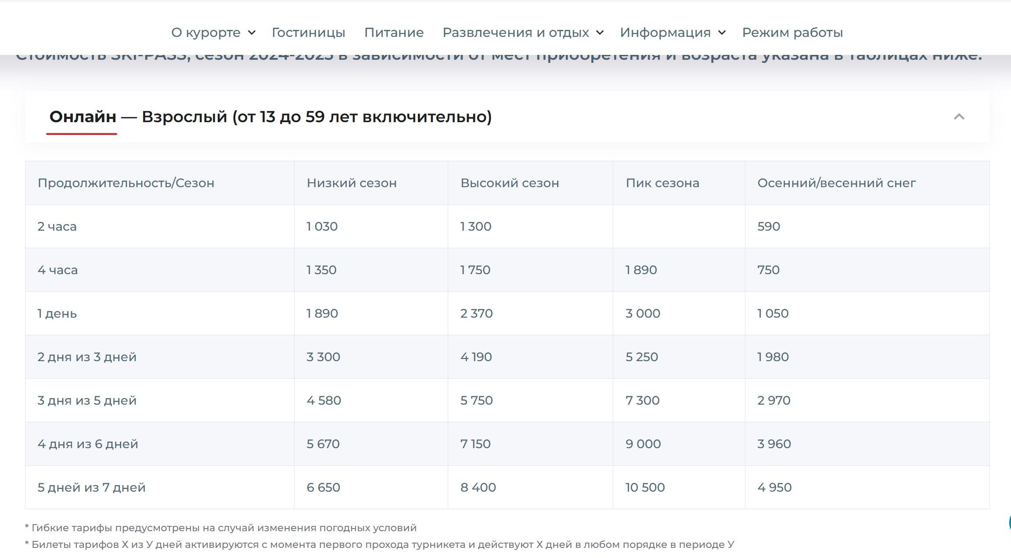Click the 10 500 peak season price
The image size is (1011, 558).
coord(645,487)
